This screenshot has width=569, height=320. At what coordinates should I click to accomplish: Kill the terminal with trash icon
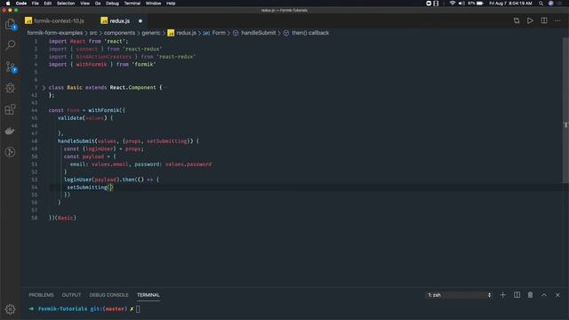530,295
